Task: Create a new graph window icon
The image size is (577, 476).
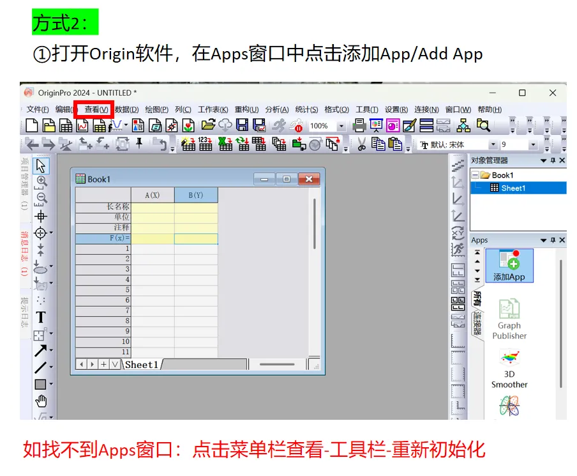Action: pos(82,126)
